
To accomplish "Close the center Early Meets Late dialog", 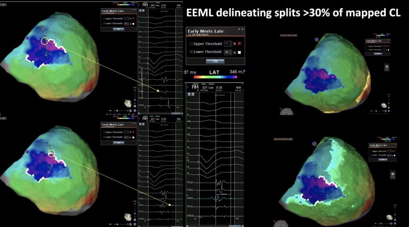I will (243, 30).
